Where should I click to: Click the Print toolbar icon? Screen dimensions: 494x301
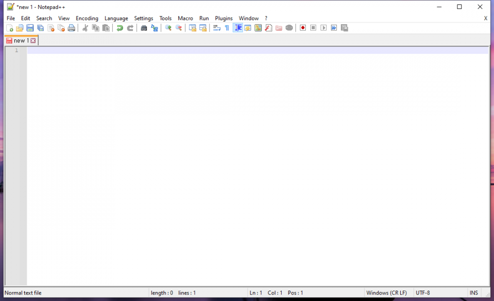pyautogui.click(x=72, y=28)
